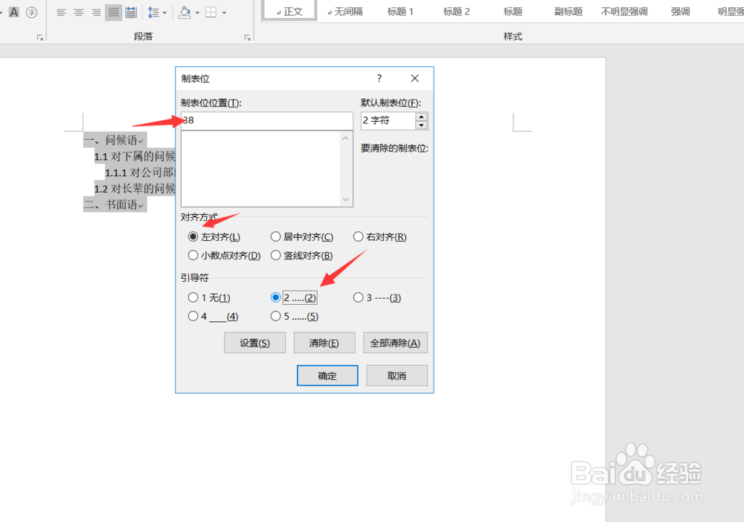The width and height of the screenshot is (744, 522).
Task: Click the 带圈字符 enclosed character icon
Action: 31,13
